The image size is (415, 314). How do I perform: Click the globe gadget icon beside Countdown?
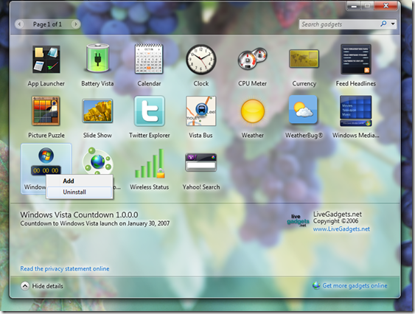pyautogui.click(x=97, y=161)
